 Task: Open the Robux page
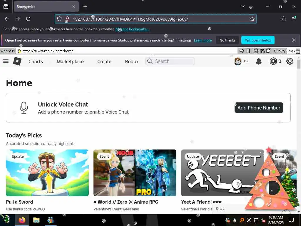point(132,62)
